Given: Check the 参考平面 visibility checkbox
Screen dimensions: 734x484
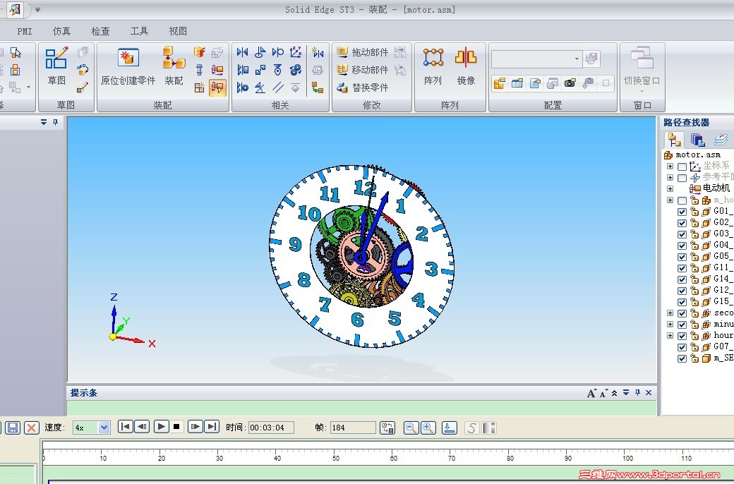Looking at the screenshot, I should 682,178.
